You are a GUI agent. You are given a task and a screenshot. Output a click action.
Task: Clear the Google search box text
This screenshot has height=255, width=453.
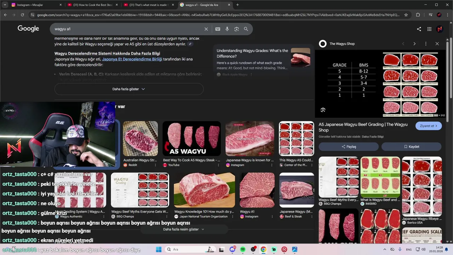(206, 29)
